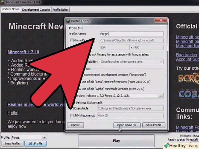Click the JVM Arguments -Xmx1G field
Screen dimensions: 199x149
click(130, 115)
